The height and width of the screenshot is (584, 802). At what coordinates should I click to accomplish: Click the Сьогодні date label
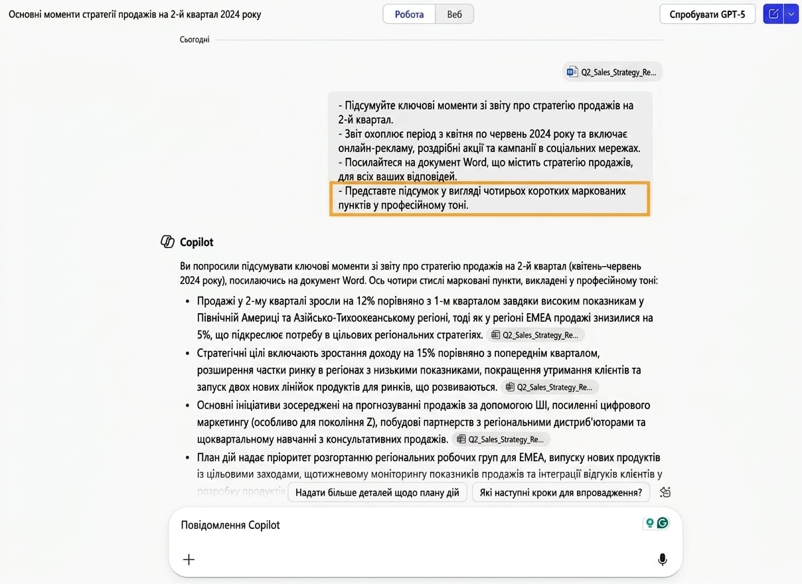pyautogui.click(x=195, y=40)
